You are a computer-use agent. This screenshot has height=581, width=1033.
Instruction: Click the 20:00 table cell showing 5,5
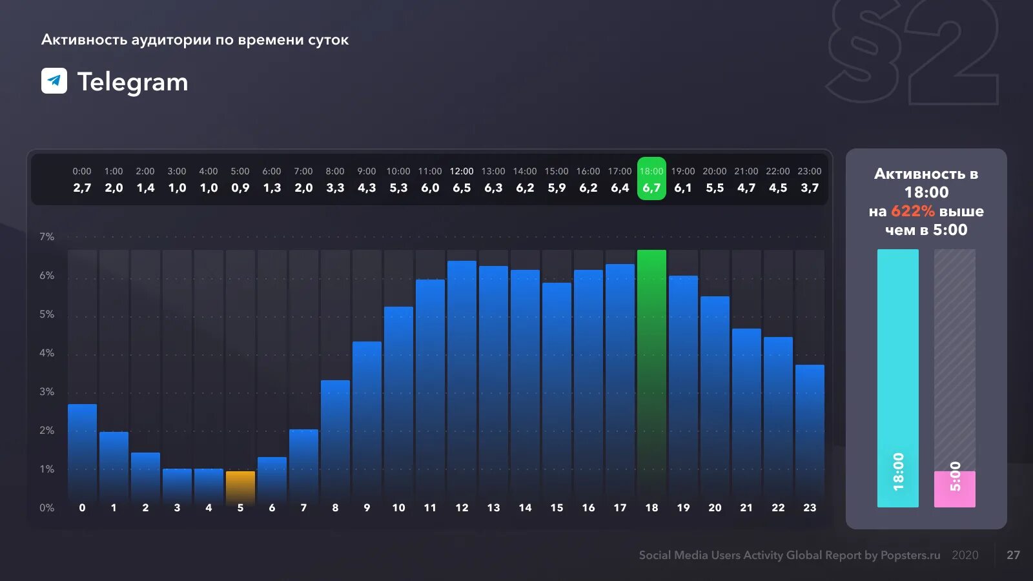715,179
